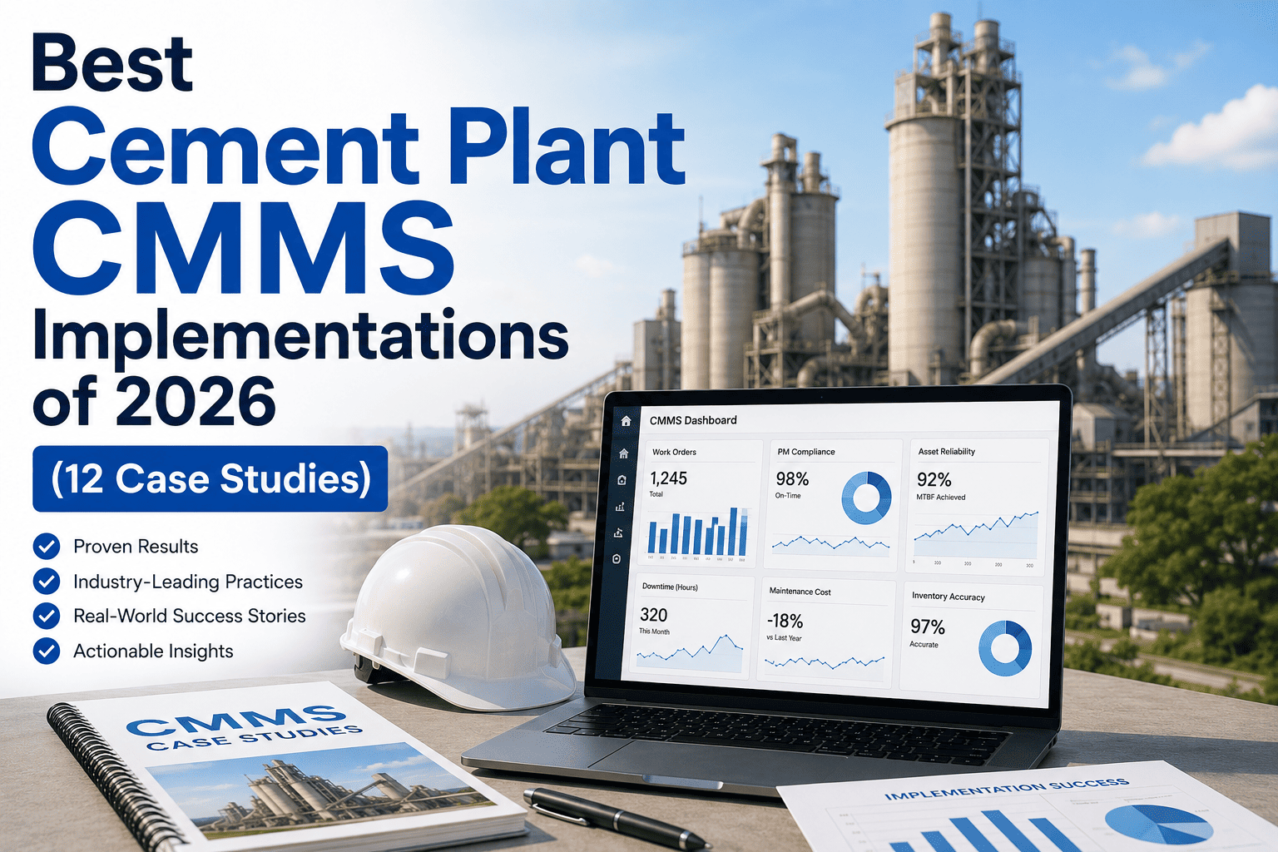Click the Inventory Accuracy heading
The height and width of the screenshot is (852, 1278).
coord(948,597)
